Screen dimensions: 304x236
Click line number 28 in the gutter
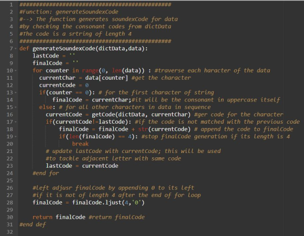click(x=10, y=203)
